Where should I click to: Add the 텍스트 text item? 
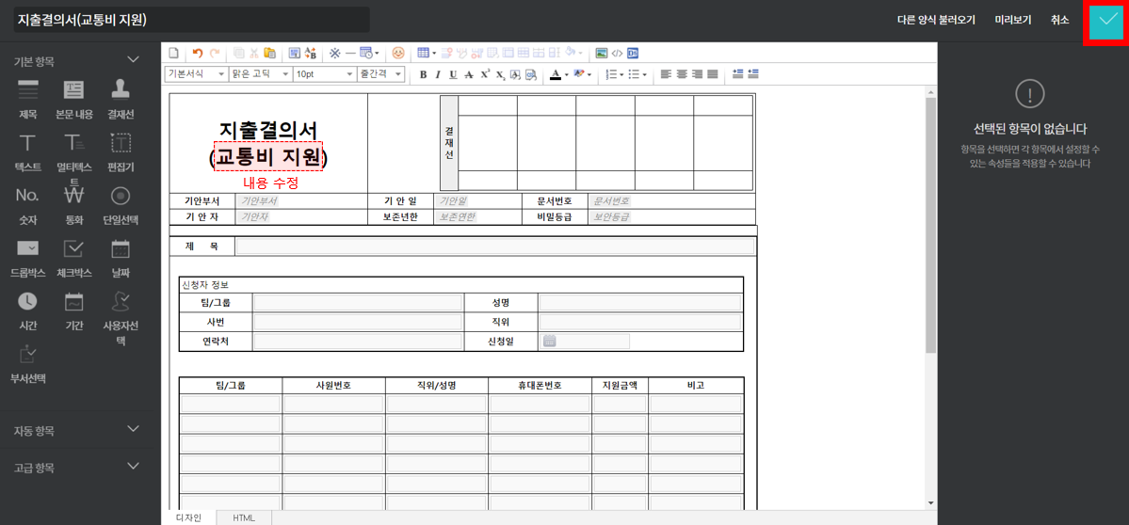[x=28, y=151]
